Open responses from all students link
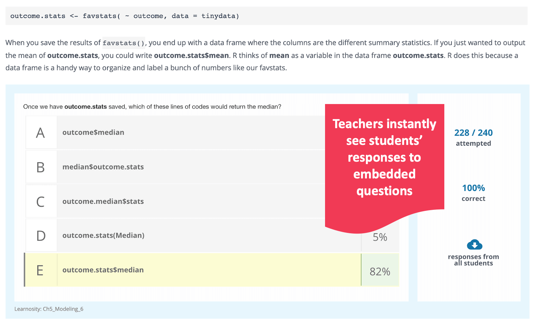The width and height of the screenshot is (535, 324). coord(473,260)
